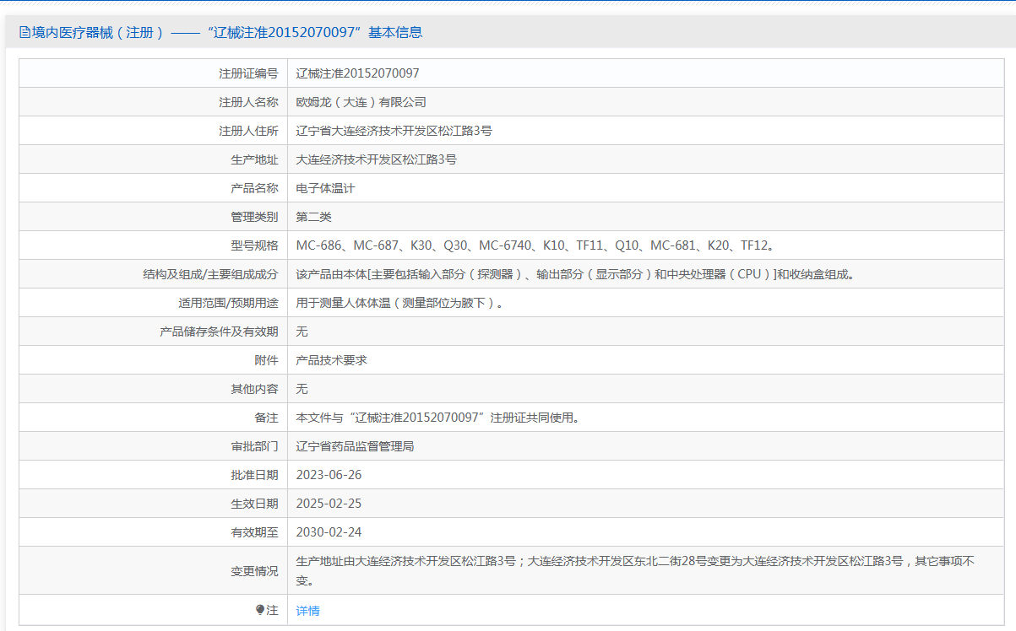Click the 生效日期 row label
Viewport: 1016px width, 631px height.
point(254,504)
